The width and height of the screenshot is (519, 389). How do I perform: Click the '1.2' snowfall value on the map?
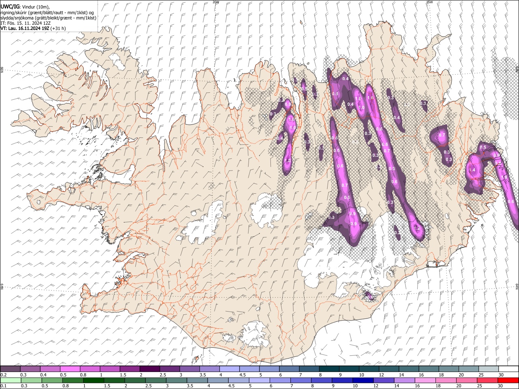[417, 228]
